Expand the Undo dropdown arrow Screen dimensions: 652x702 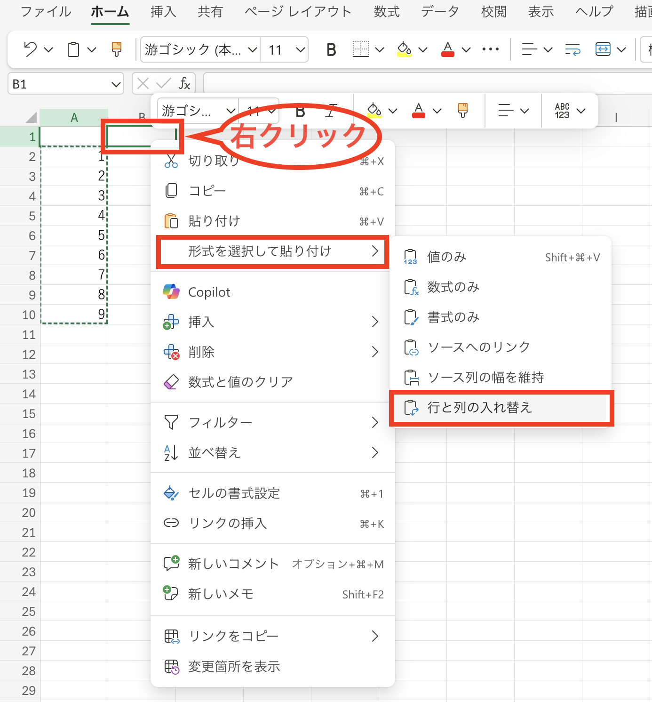click(x=48, y=49)
